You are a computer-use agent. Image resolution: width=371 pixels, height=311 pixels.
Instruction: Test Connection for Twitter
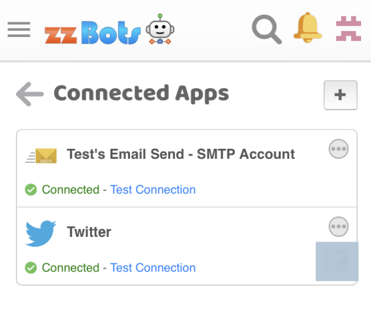[153, 268]
